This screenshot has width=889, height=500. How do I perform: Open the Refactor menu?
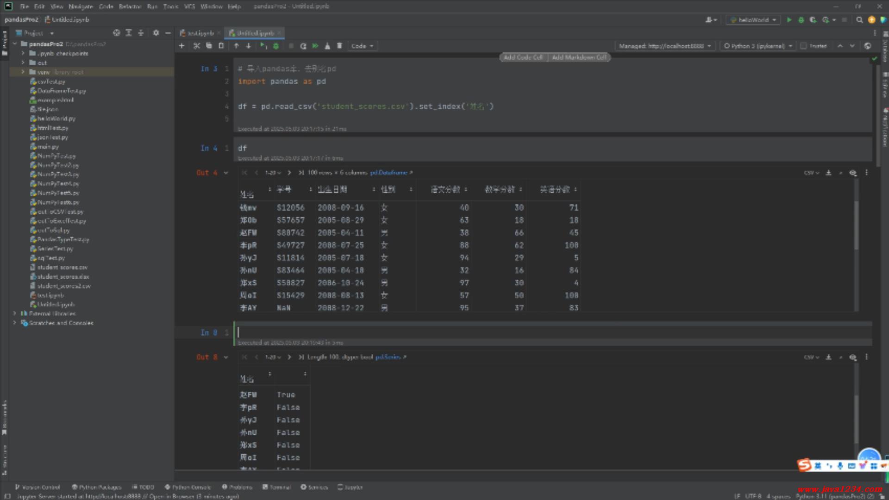(130, 6)
